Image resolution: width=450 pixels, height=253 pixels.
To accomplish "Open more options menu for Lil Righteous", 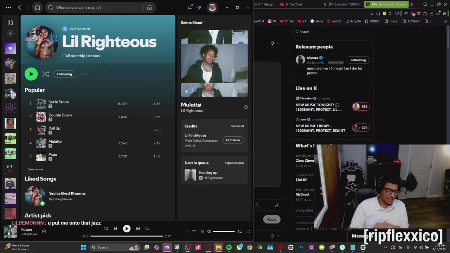I will pos(84,74).
